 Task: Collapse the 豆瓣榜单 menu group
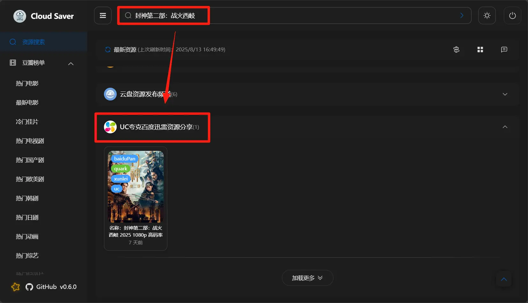[x=71, y=63]
